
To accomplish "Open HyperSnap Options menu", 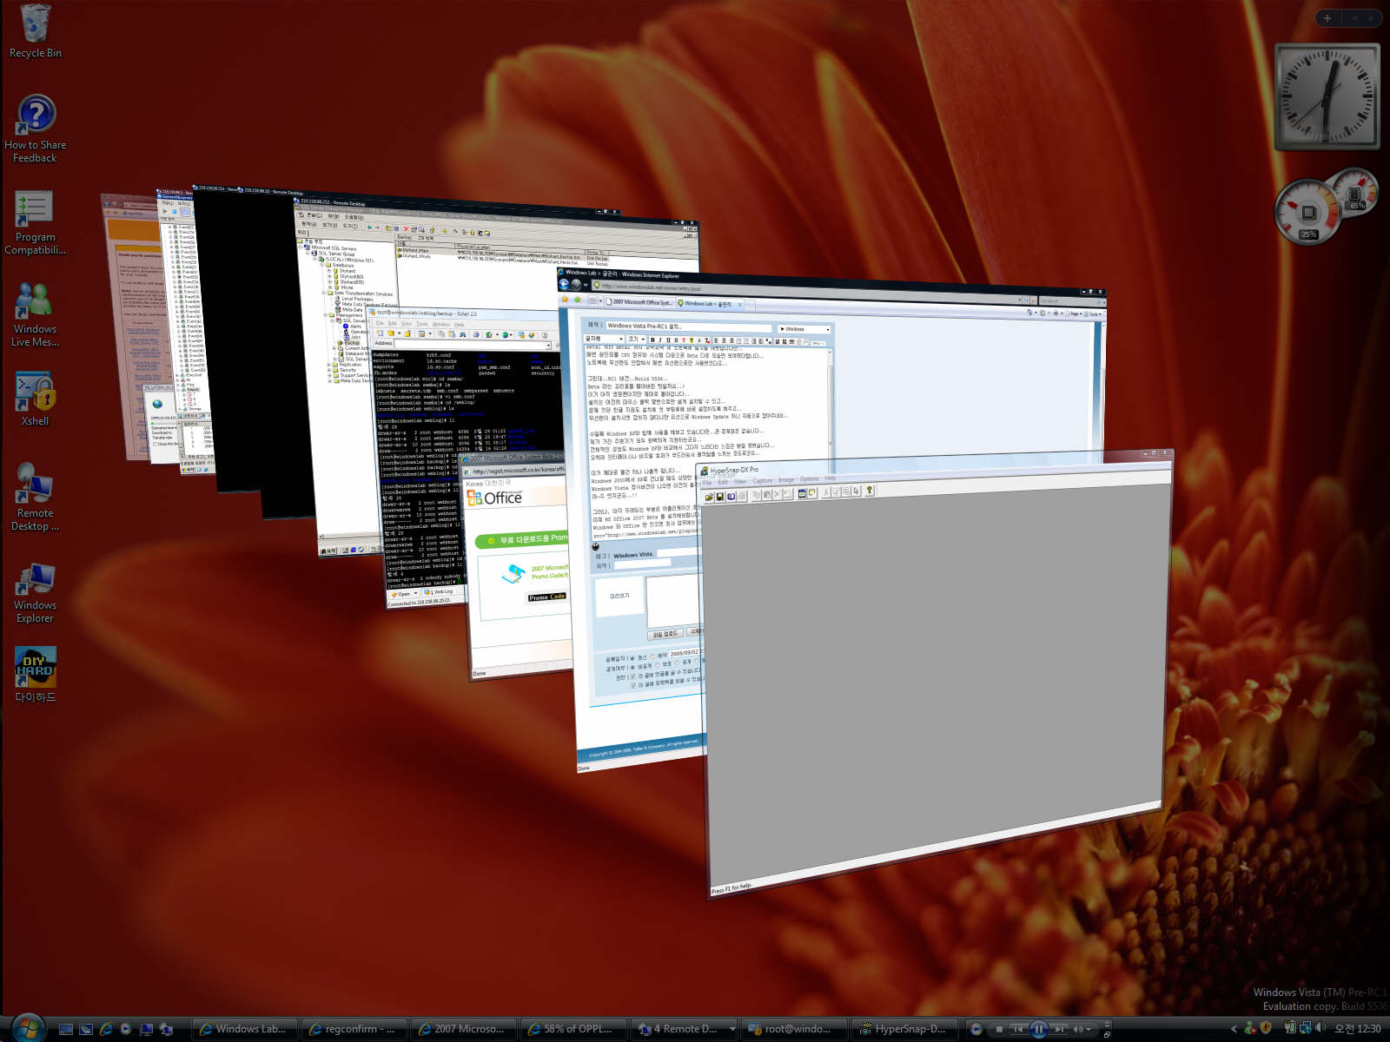I will click(x=810, y=478).
